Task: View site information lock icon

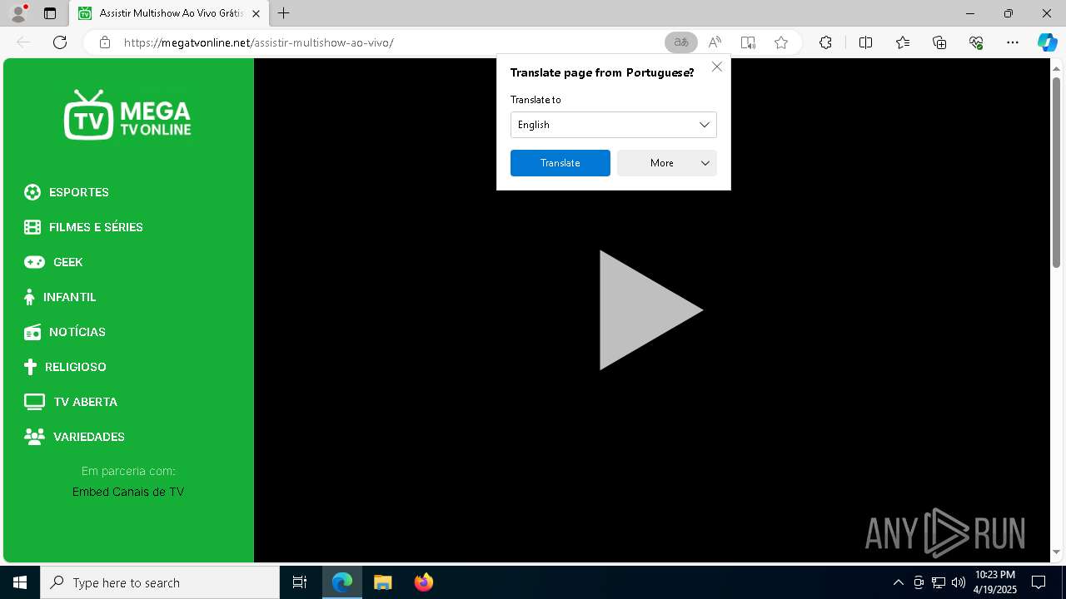Action: (105, 42)
